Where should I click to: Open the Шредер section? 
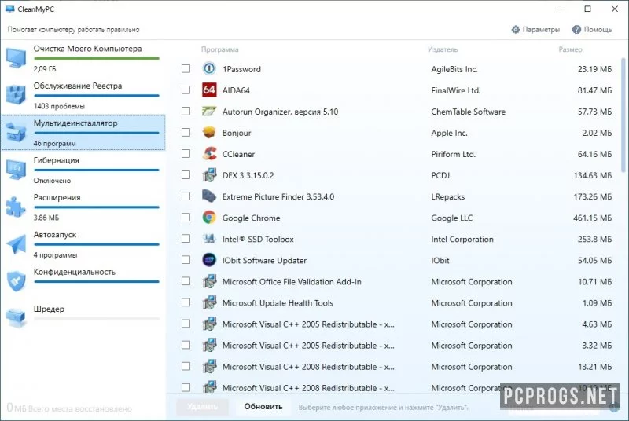click(83, 318)
